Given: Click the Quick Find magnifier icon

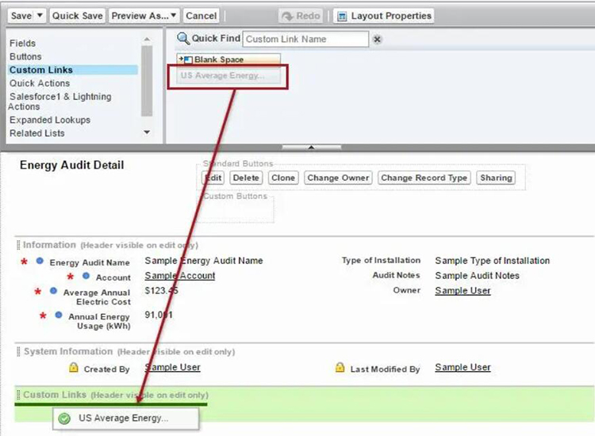Looking at the screenshot, I should pyautogui.click(x=183, y=38).
